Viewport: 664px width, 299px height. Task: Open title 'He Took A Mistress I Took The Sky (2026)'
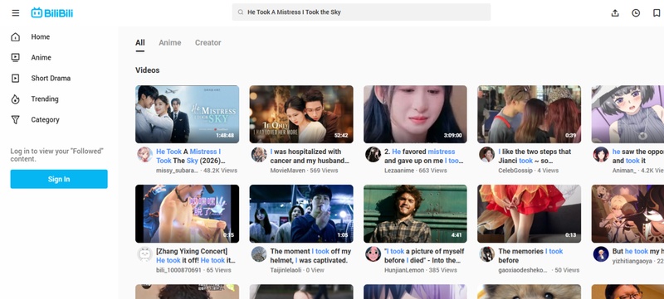coord(191,156)
